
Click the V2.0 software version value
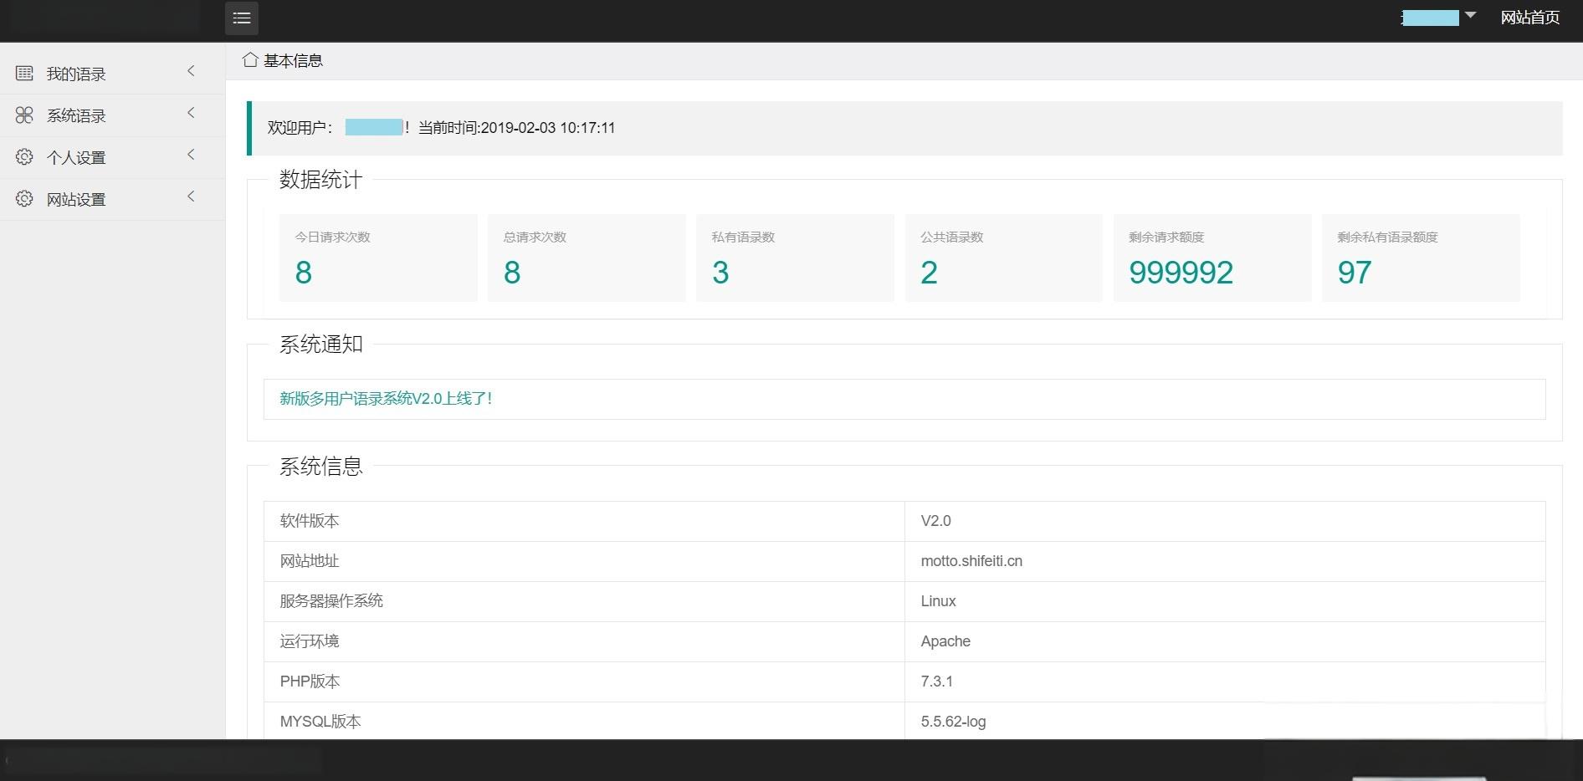935,521
